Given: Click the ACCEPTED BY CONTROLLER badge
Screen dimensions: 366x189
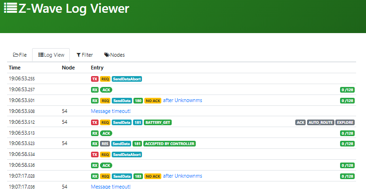Looking at the screenshot, I should tap(170, 144).
